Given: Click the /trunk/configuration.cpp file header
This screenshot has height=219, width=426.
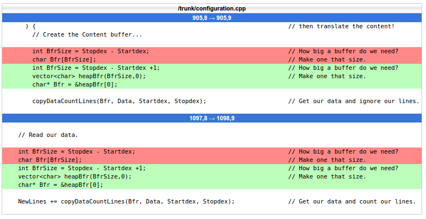Looking at the screenshot, I should tap(212, 8).
